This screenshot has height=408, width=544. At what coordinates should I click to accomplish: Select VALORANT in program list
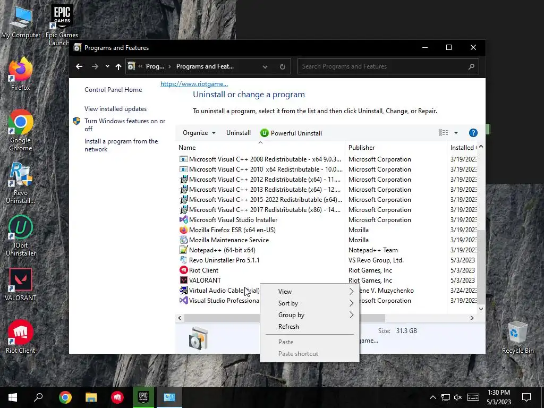(205, 280)
